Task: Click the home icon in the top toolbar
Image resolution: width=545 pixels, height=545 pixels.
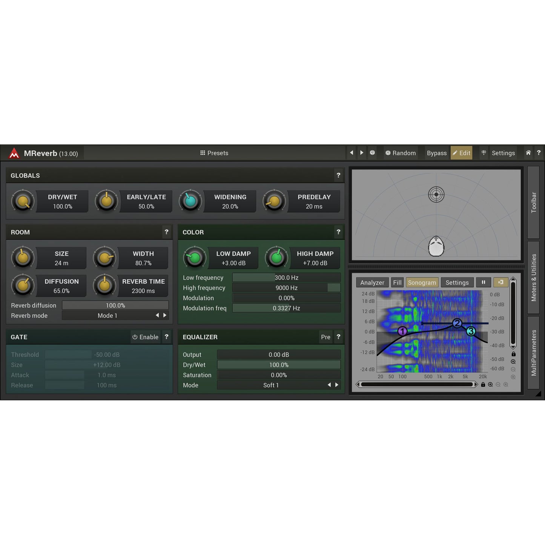Action: pyautogui.click(x=528, y=153)
